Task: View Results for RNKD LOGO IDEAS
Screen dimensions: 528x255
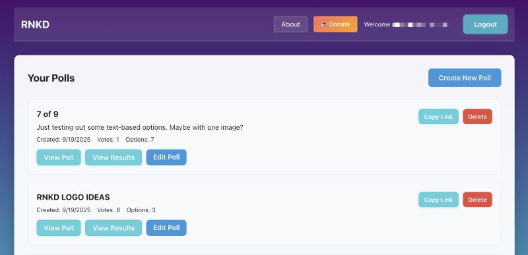Action: (x=114, y=228)
